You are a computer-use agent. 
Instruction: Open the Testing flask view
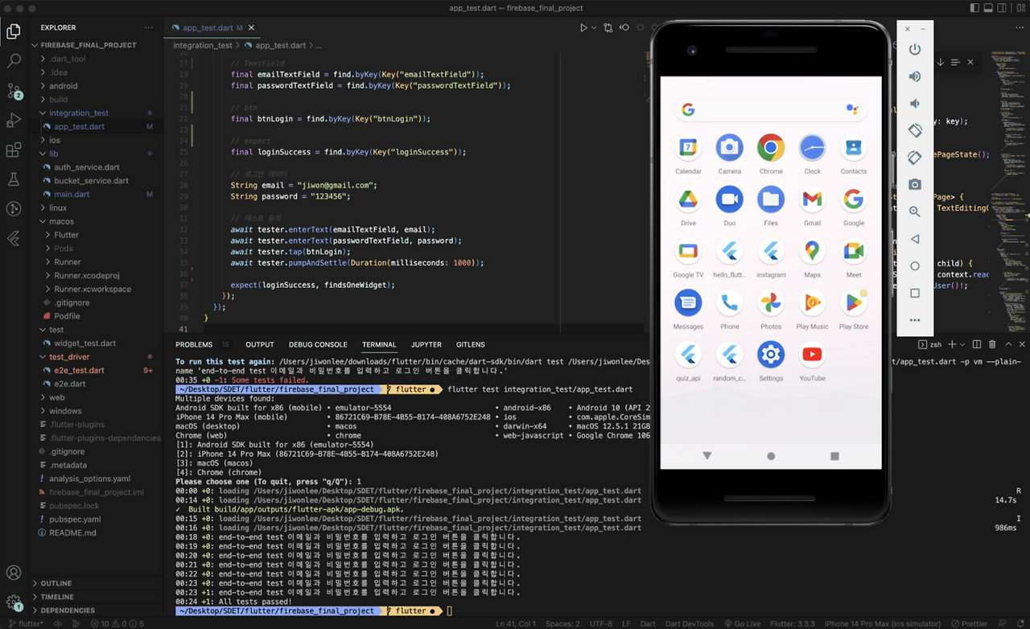point(14,179)
